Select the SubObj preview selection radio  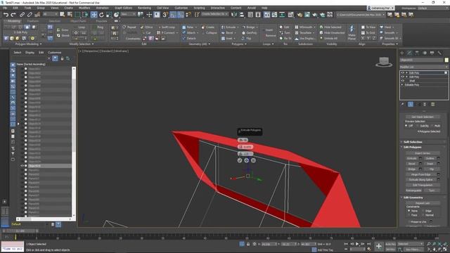pos(418,126)
